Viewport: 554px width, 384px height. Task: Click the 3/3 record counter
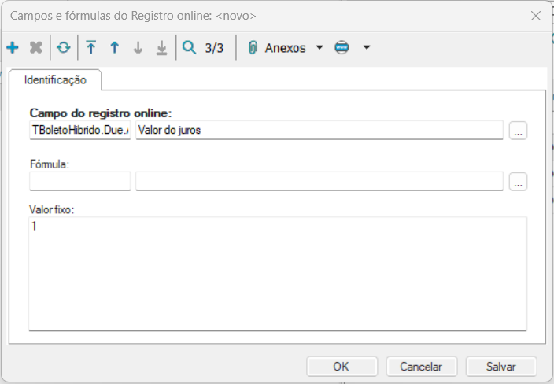[x=214, y=48]
